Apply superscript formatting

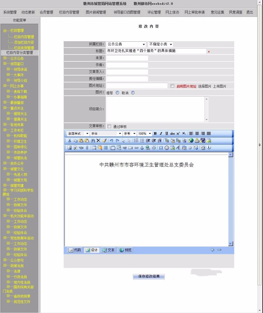178,133
